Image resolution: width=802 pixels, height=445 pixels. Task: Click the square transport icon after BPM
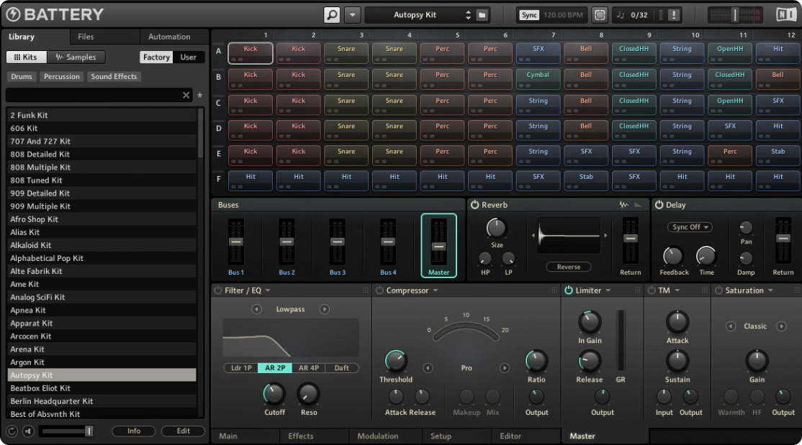(600, 15)
